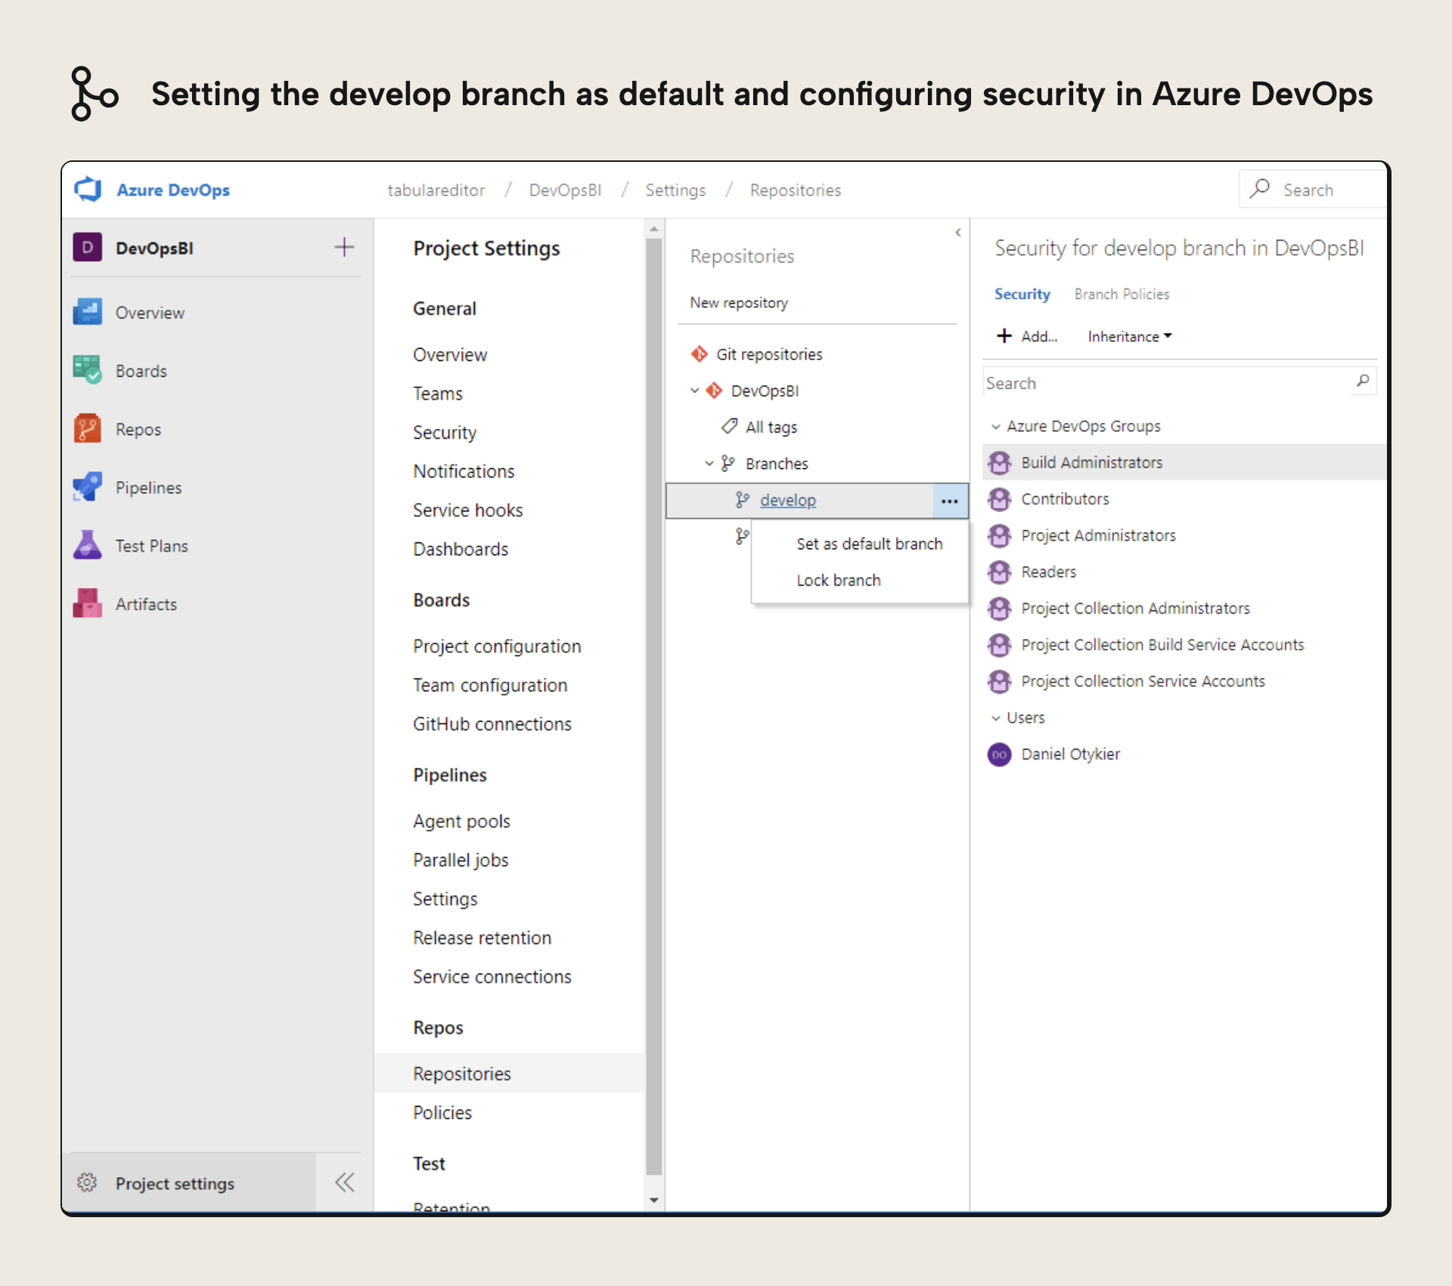This screenshot has width=1452, height=1286.
Task: Open Service hooks settings
Action: (x=467, y=510)
